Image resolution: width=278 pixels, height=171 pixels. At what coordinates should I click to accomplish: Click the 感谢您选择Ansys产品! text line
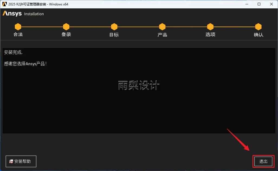25,64
